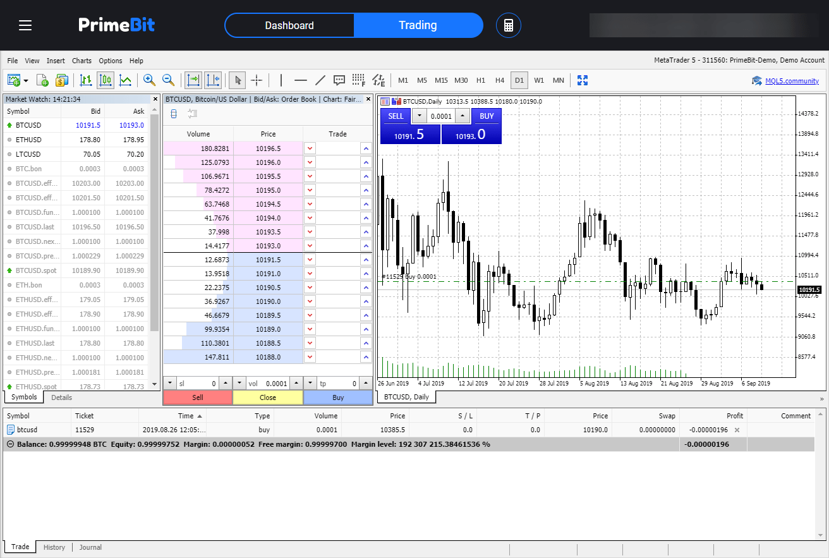
Task: Decrease the chart panel lot volume
Action: (x=420, y=116)
